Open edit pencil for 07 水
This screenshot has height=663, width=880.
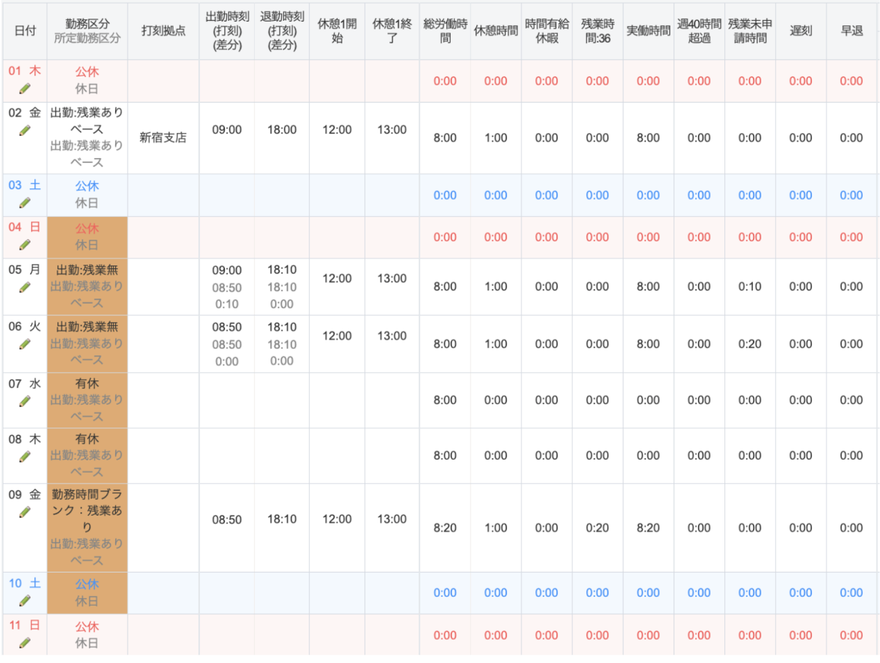pyautogui.click(x=24, y=402)
